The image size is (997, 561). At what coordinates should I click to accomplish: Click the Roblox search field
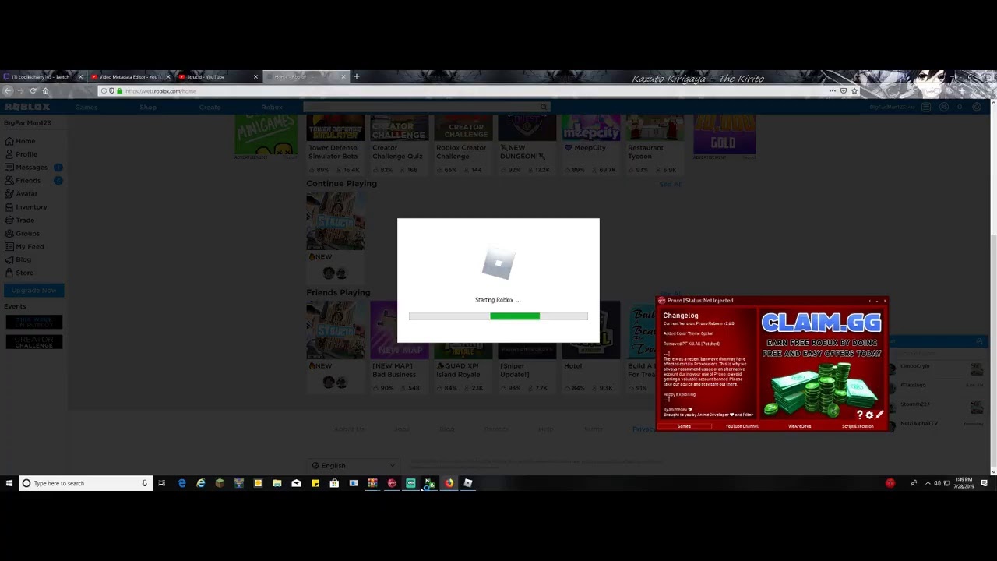point(427,107)
